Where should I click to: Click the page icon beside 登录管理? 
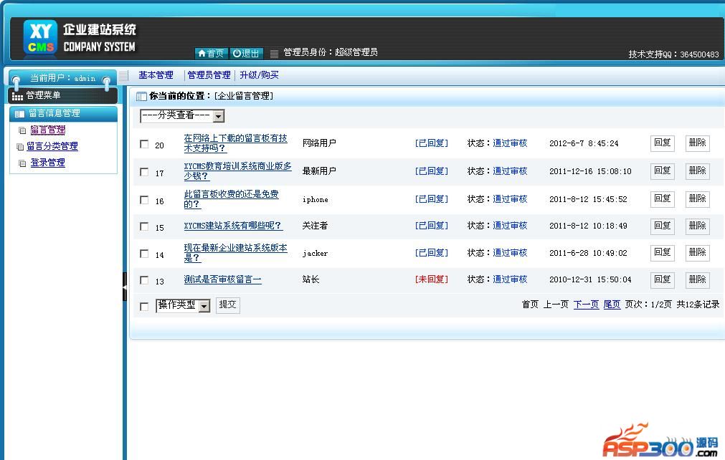click(x=22, y=163)
